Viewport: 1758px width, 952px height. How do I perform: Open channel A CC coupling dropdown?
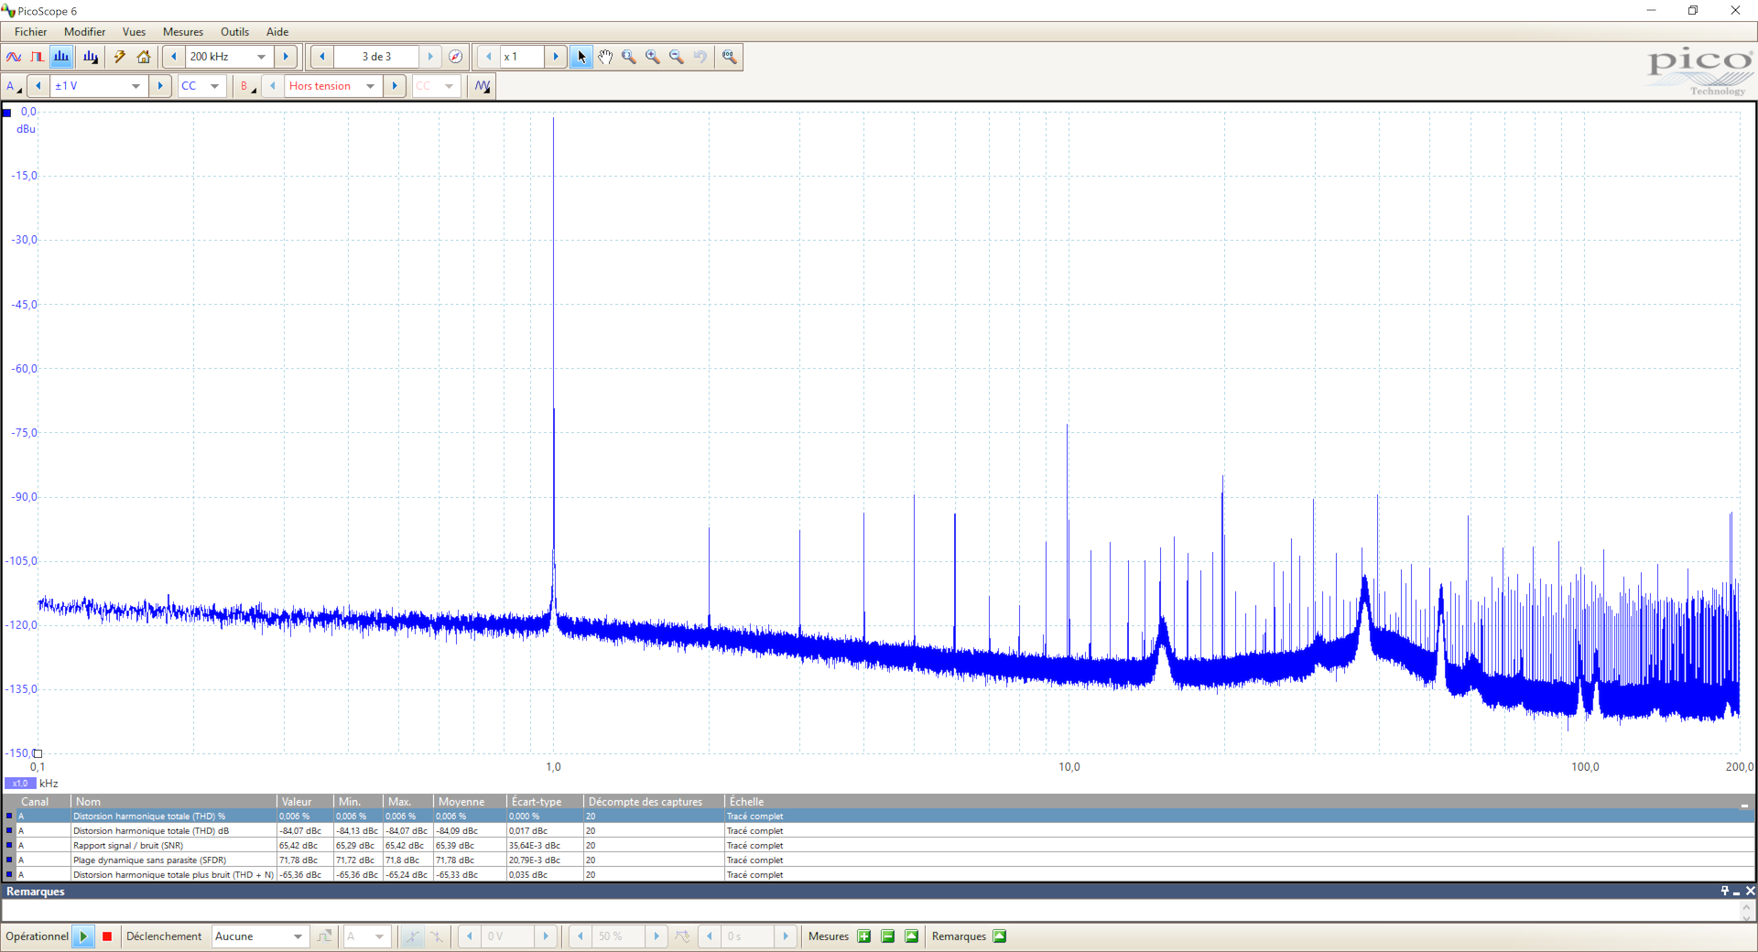[x=214, y=86]
